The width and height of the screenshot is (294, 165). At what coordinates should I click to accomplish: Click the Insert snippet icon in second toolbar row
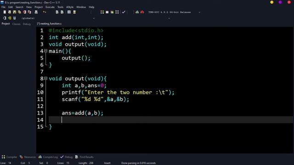5,18
